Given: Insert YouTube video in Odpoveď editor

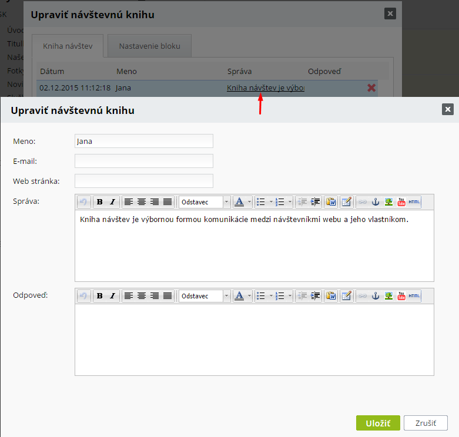Looking at the screenshot, I should point(401,296).
